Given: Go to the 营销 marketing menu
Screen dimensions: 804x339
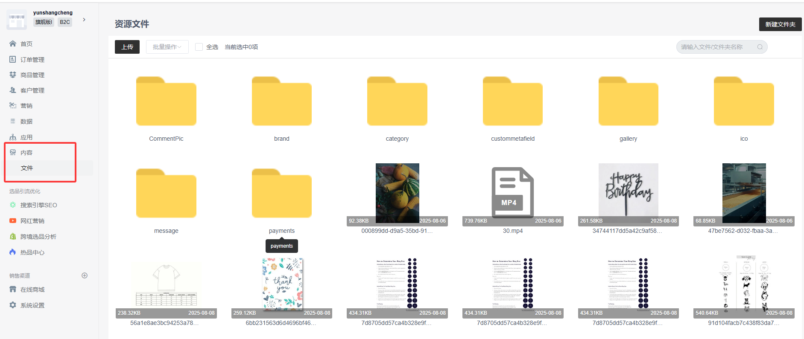Looking at the screenshot, I should tap(26, 106).
